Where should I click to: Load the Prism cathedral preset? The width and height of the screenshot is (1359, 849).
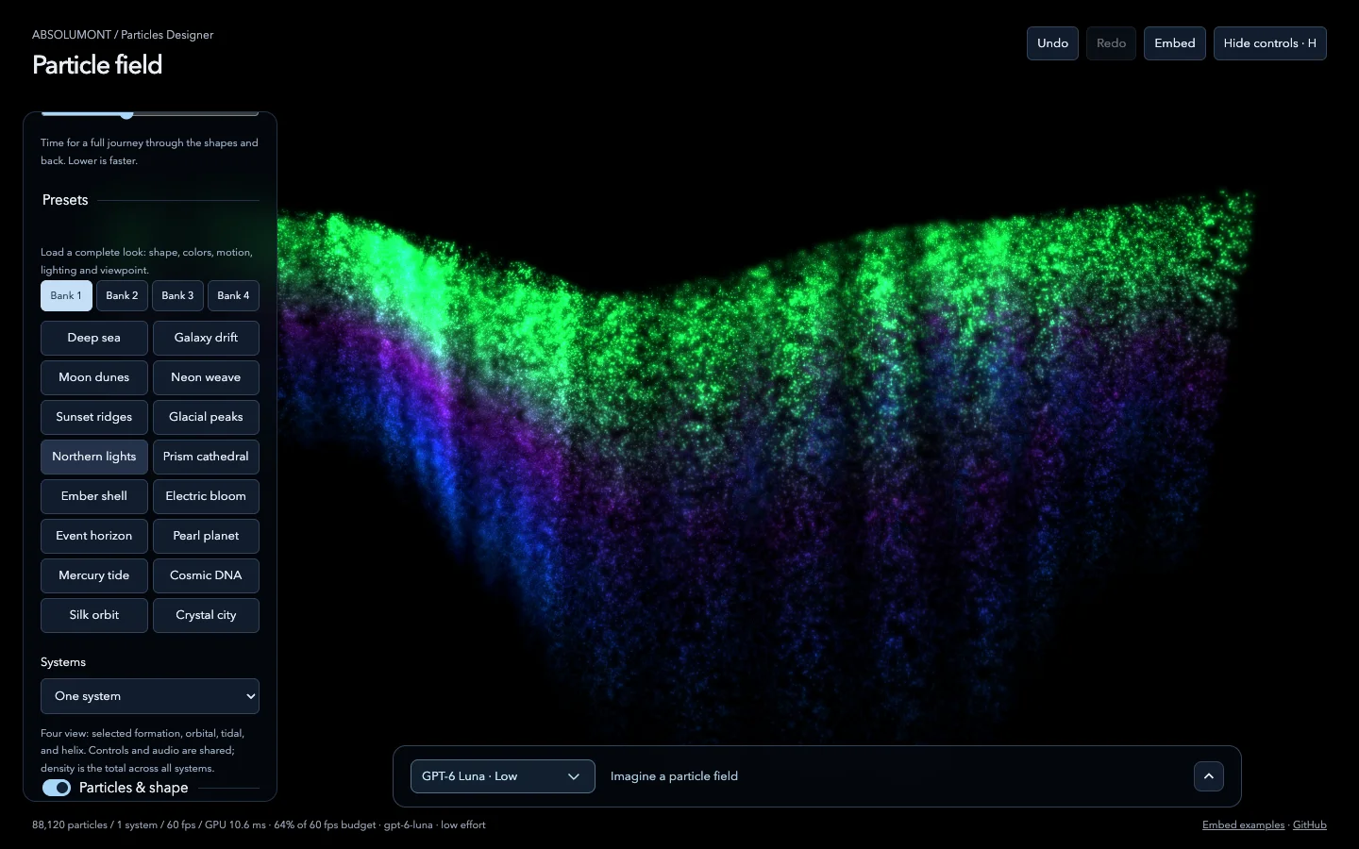click(206, 457)
